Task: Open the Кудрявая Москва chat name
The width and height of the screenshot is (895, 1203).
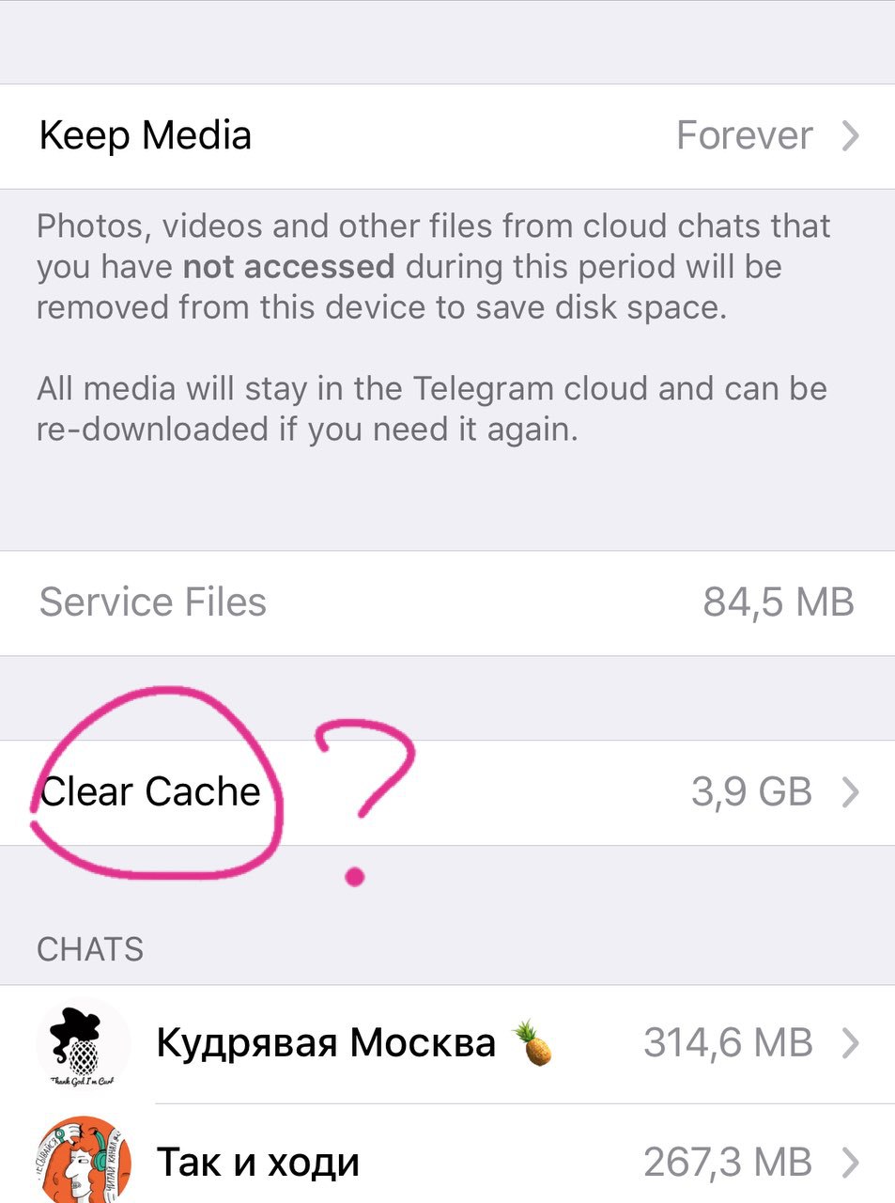Action: point(326,1043)
